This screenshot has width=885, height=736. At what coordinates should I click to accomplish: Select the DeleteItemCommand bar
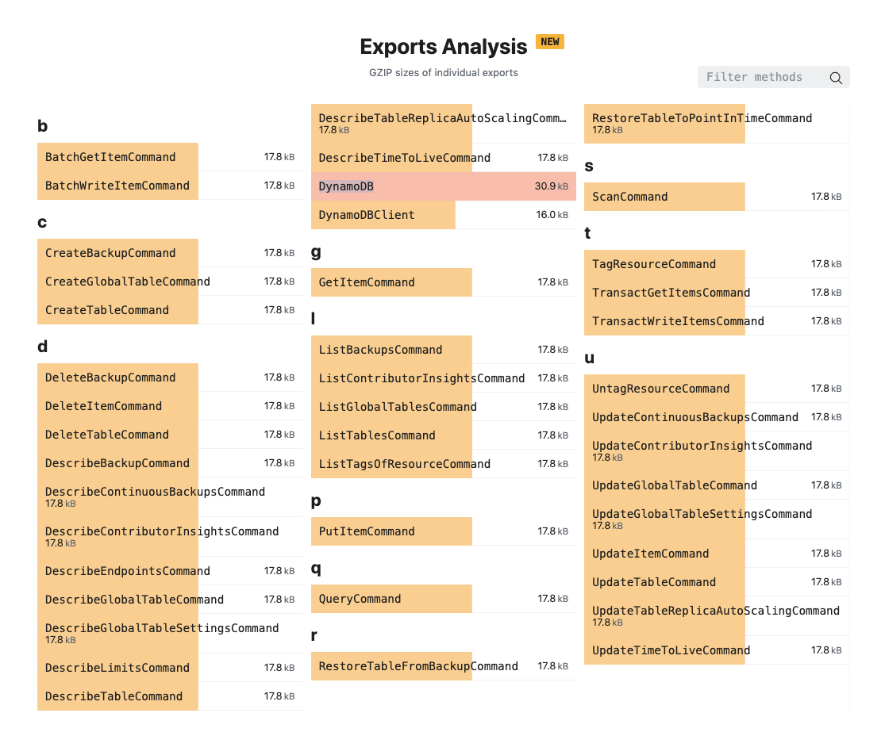117,405
